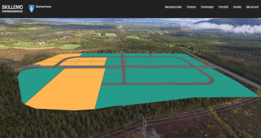
Task: Click the Alta kommune coat of arms icon
Action: click(x=32, y=9)
